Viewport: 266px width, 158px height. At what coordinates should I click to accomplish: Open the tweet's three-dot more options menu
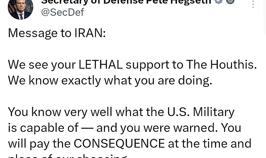coord(253,4)
